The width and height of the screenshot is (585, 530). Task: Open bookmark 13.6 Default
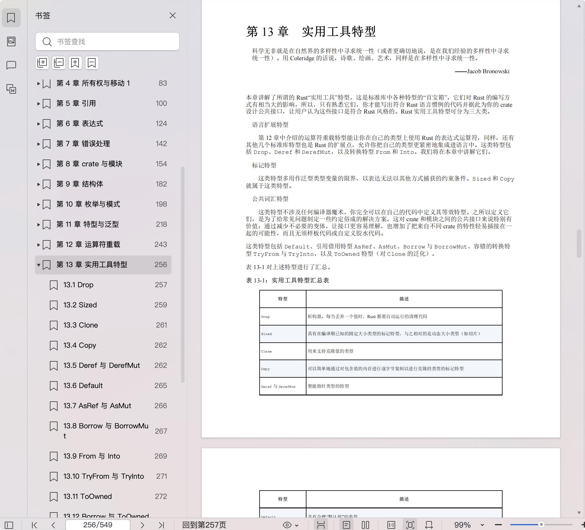coord(103,386)
